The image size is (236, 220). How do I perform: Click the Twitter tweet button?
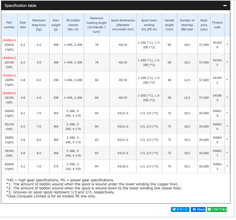(180, 209)
